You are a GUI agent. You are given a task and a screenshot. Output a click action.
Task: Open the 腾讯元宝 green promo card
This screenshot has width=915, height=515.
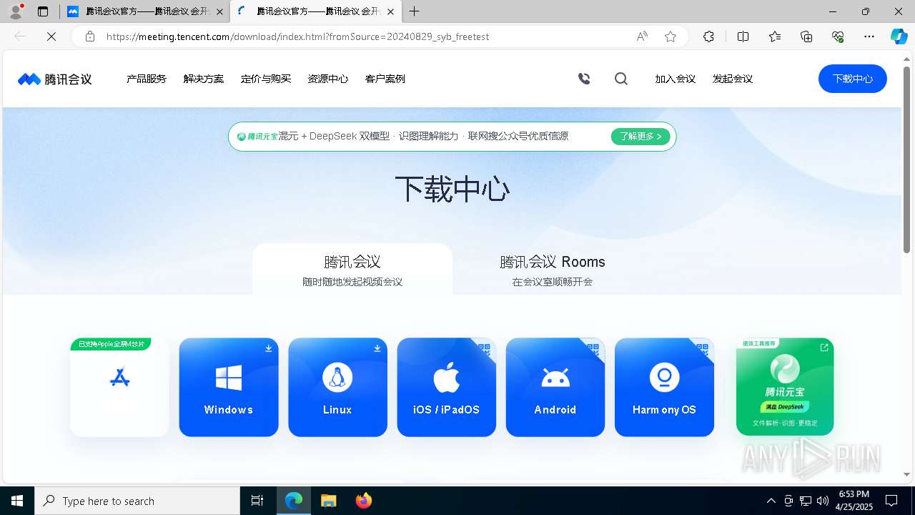click(785, 387)
